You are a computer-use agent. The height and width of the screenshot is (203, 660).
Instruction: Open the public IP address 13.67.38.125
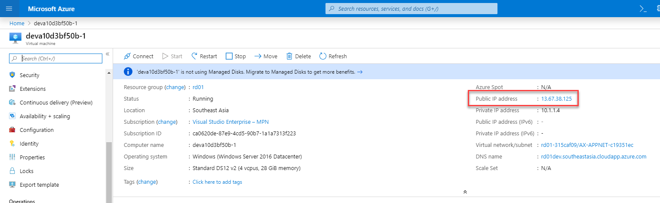point(556,99)
